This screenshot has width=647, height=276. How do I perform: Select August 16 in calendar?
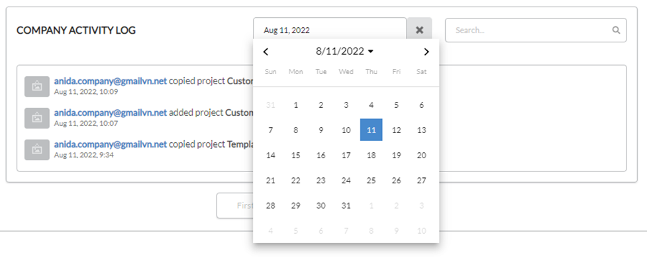point(321,155)
